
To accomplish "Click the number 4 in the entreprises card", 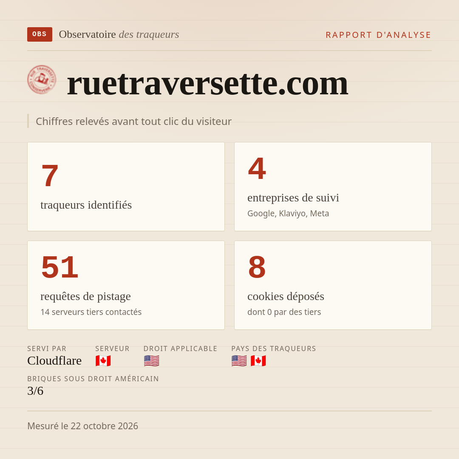I will click(x=257, y=169).
